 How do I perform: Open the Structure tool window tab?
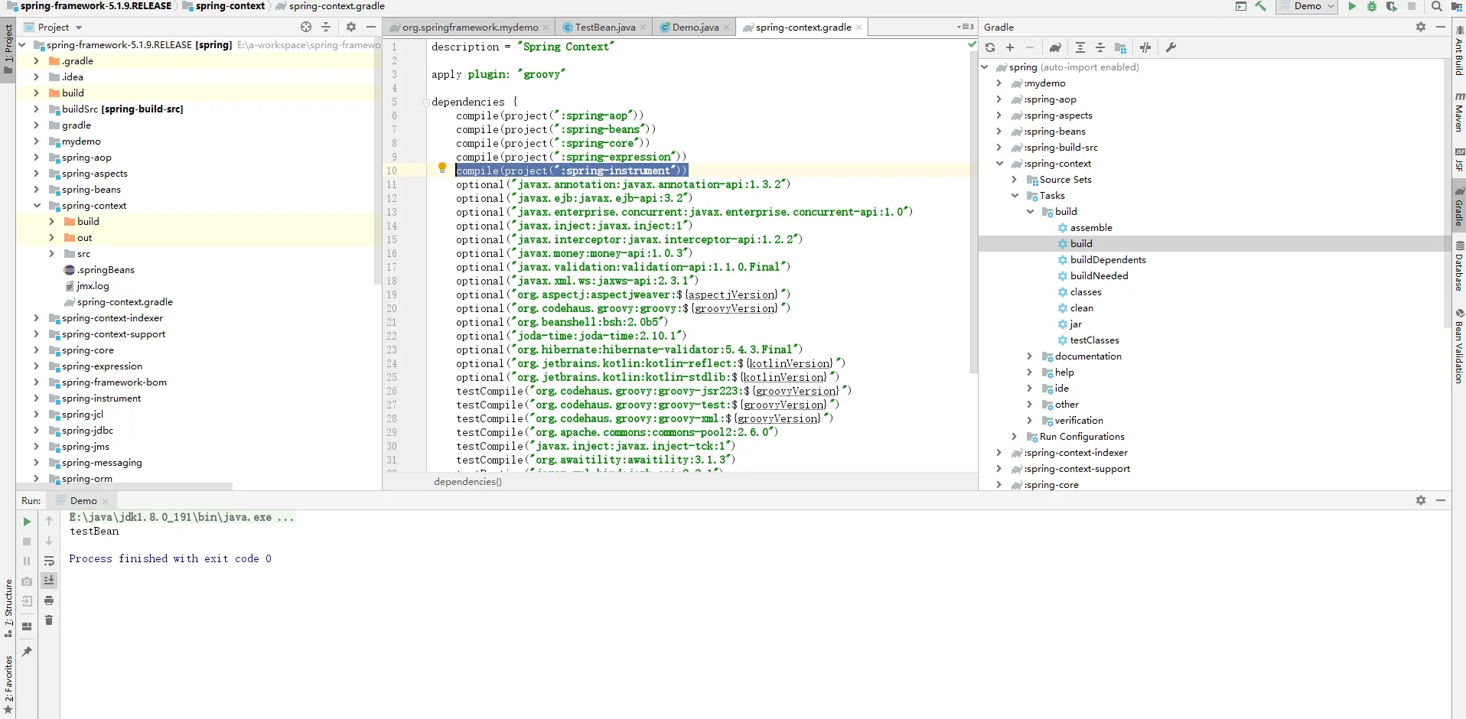click(8, 608)
